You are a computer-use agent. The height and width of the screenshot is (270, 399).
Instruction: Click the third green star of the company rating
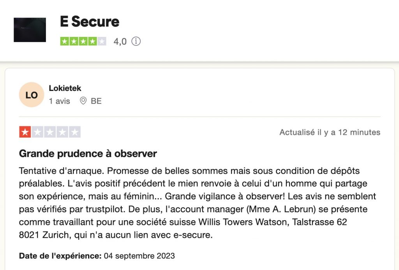(x=83, y=41)
